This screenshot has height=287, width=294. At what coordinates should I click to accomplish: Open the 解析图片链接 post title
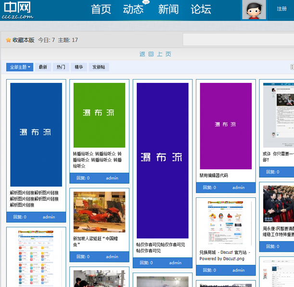(34, 199)
